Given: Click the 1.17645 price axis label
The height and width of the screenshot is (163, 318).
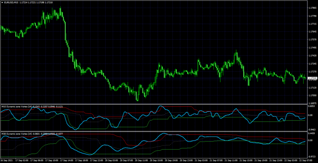Looking at the screenshot, I should 312,32.
